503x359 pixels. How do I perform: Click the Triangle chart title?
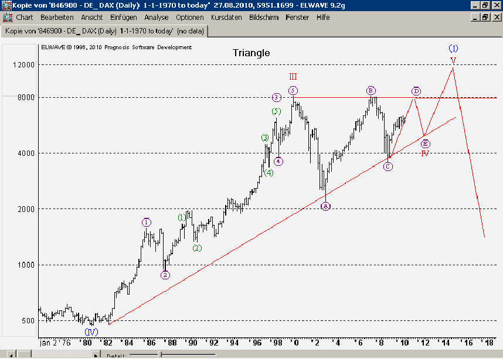251,53
